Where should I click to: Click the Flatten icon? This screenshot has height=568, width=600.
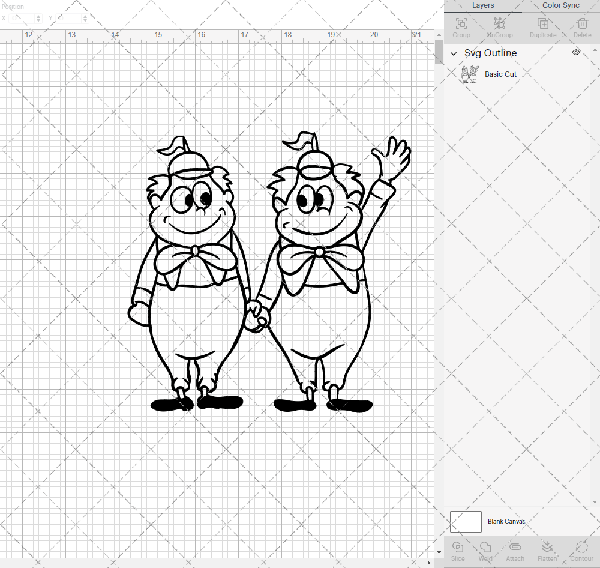point(547,547)
